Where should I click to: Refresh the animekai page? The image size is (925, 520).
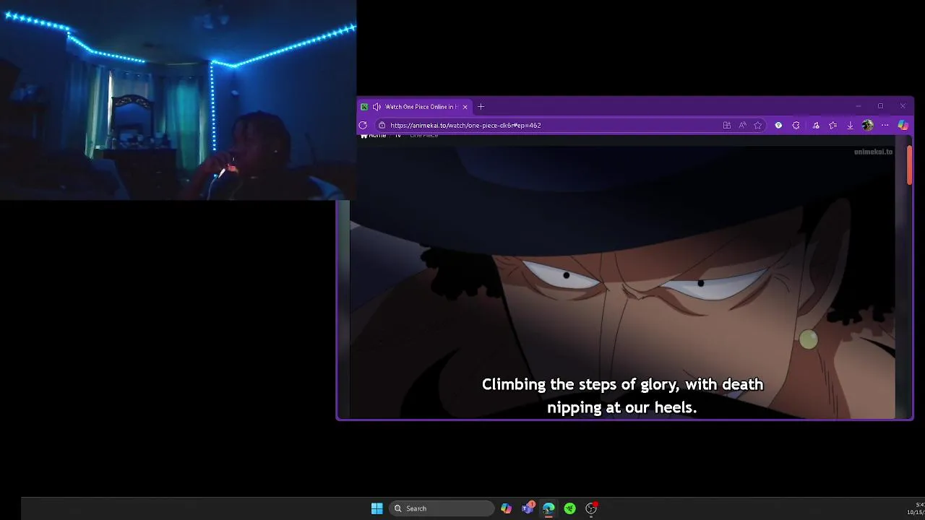tap(363, 125)
